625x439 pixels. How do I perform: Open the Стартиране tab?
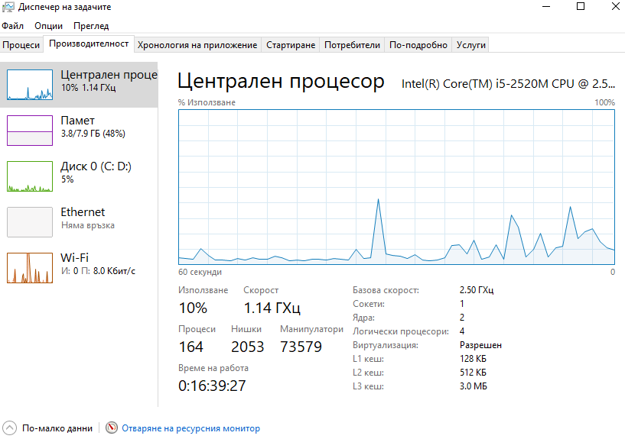click(291, 45)
